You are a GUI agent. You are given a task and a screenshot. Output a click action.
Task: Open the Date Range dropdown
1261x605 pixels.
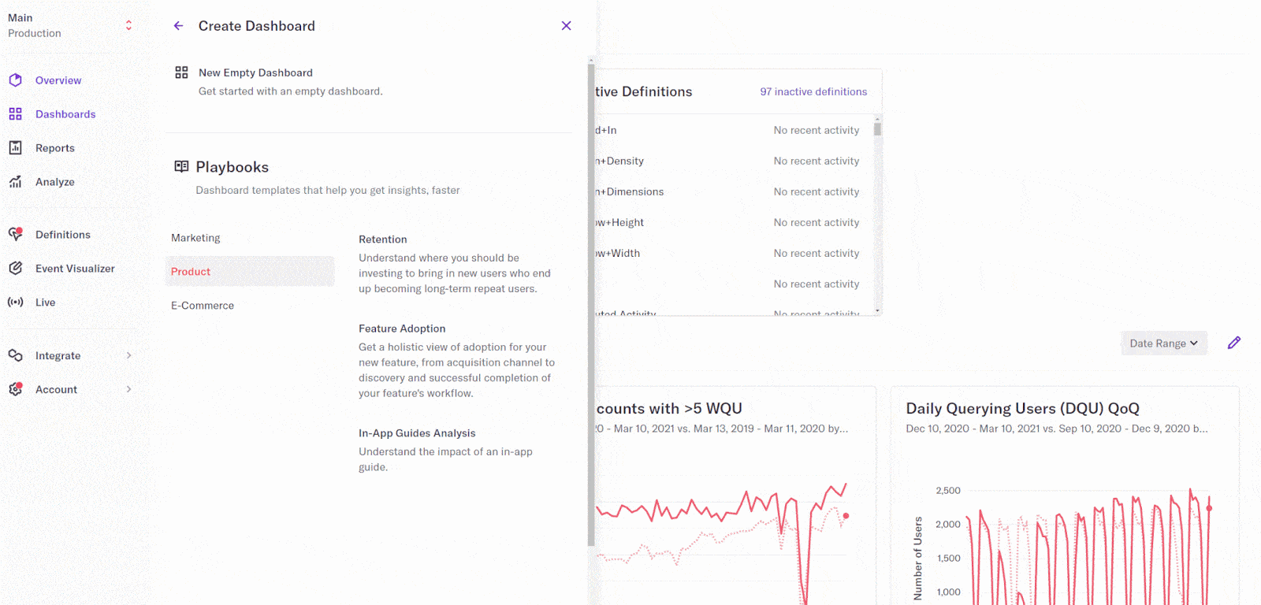click(x=1163, y=343)
